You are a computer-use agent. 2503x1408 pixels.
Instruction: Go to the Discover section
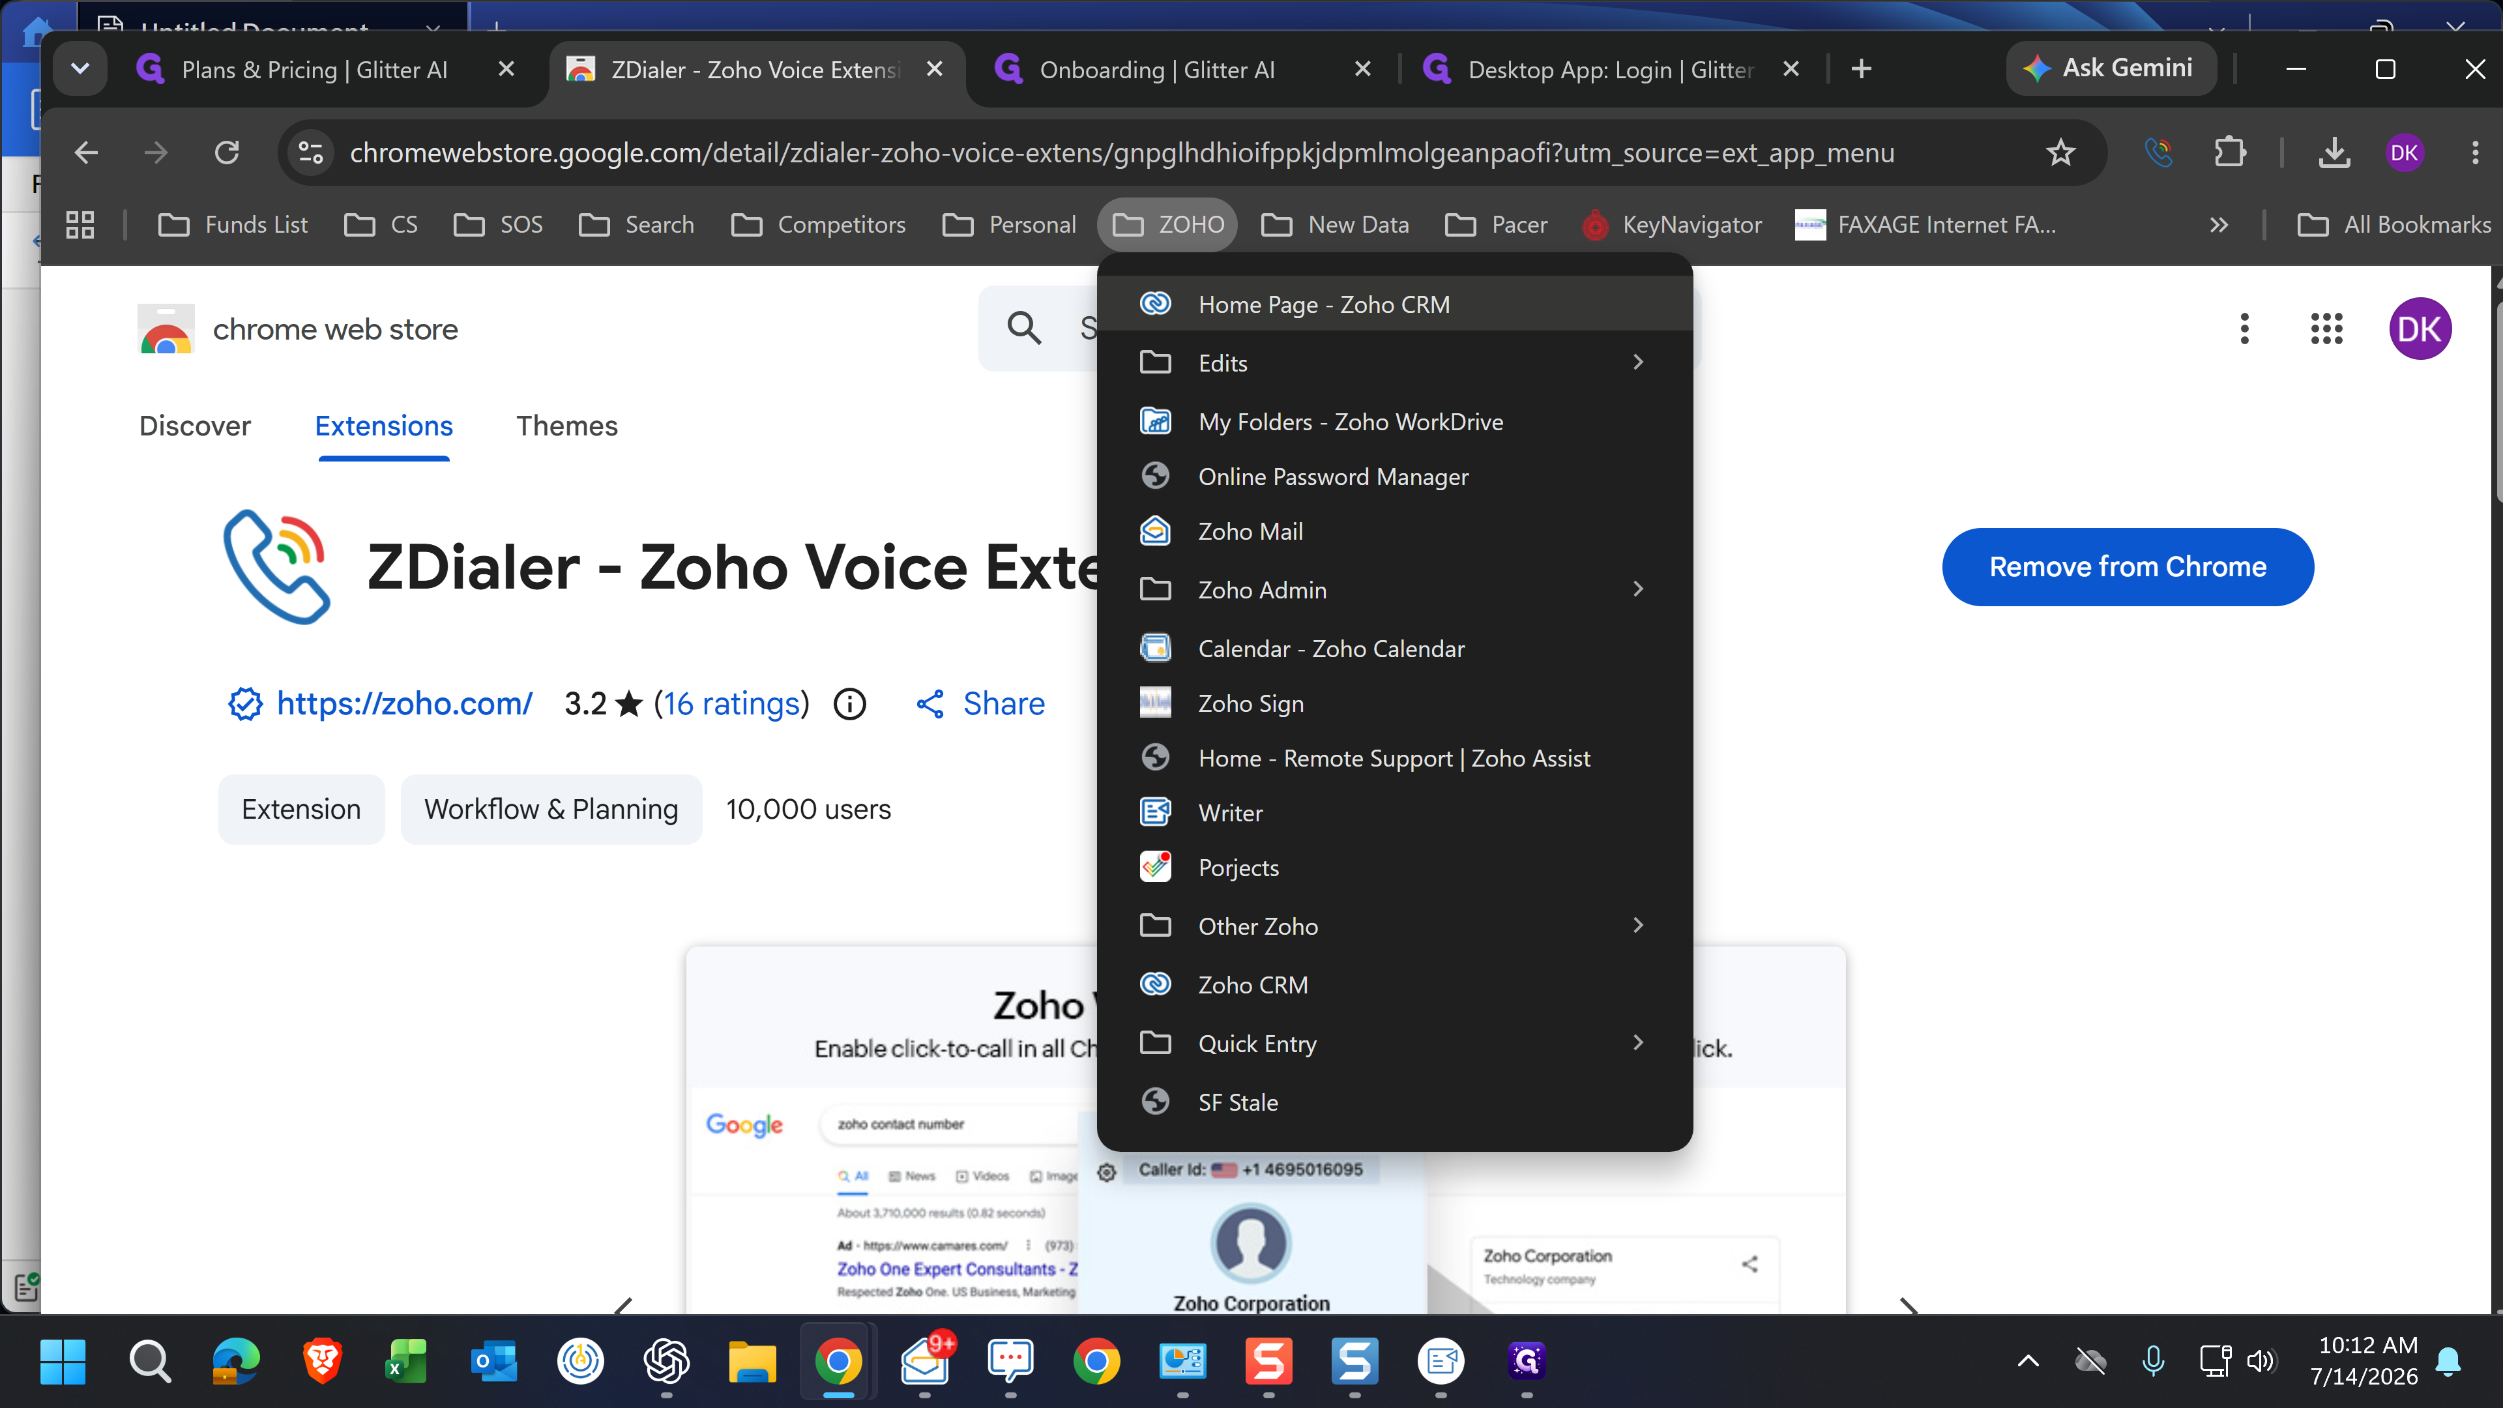tap(196, 426)
